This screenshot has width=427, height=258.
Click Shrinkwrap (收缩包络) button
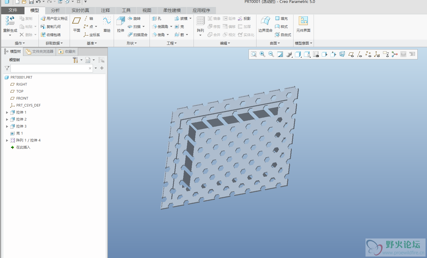click(x=51, y=35)
